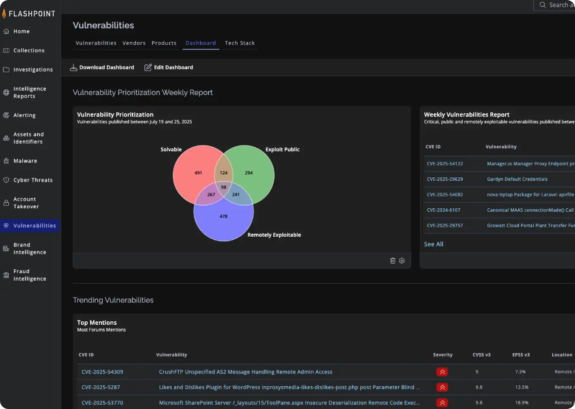Click the Malware bug icon
This screenshot has width=575, height=409.
pos(6,161)
